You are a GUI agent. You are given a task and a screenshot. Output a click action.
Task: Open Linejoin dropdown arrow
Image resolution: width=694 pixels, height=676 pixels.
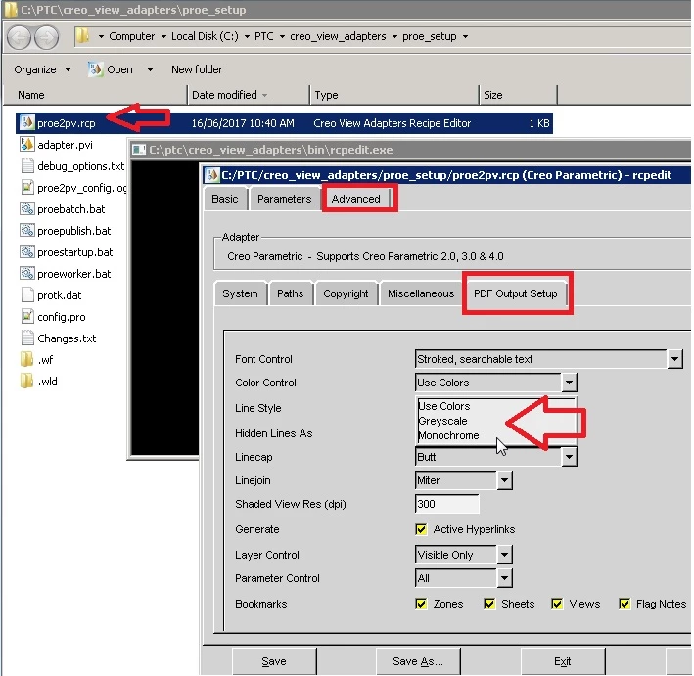[504, 480]
